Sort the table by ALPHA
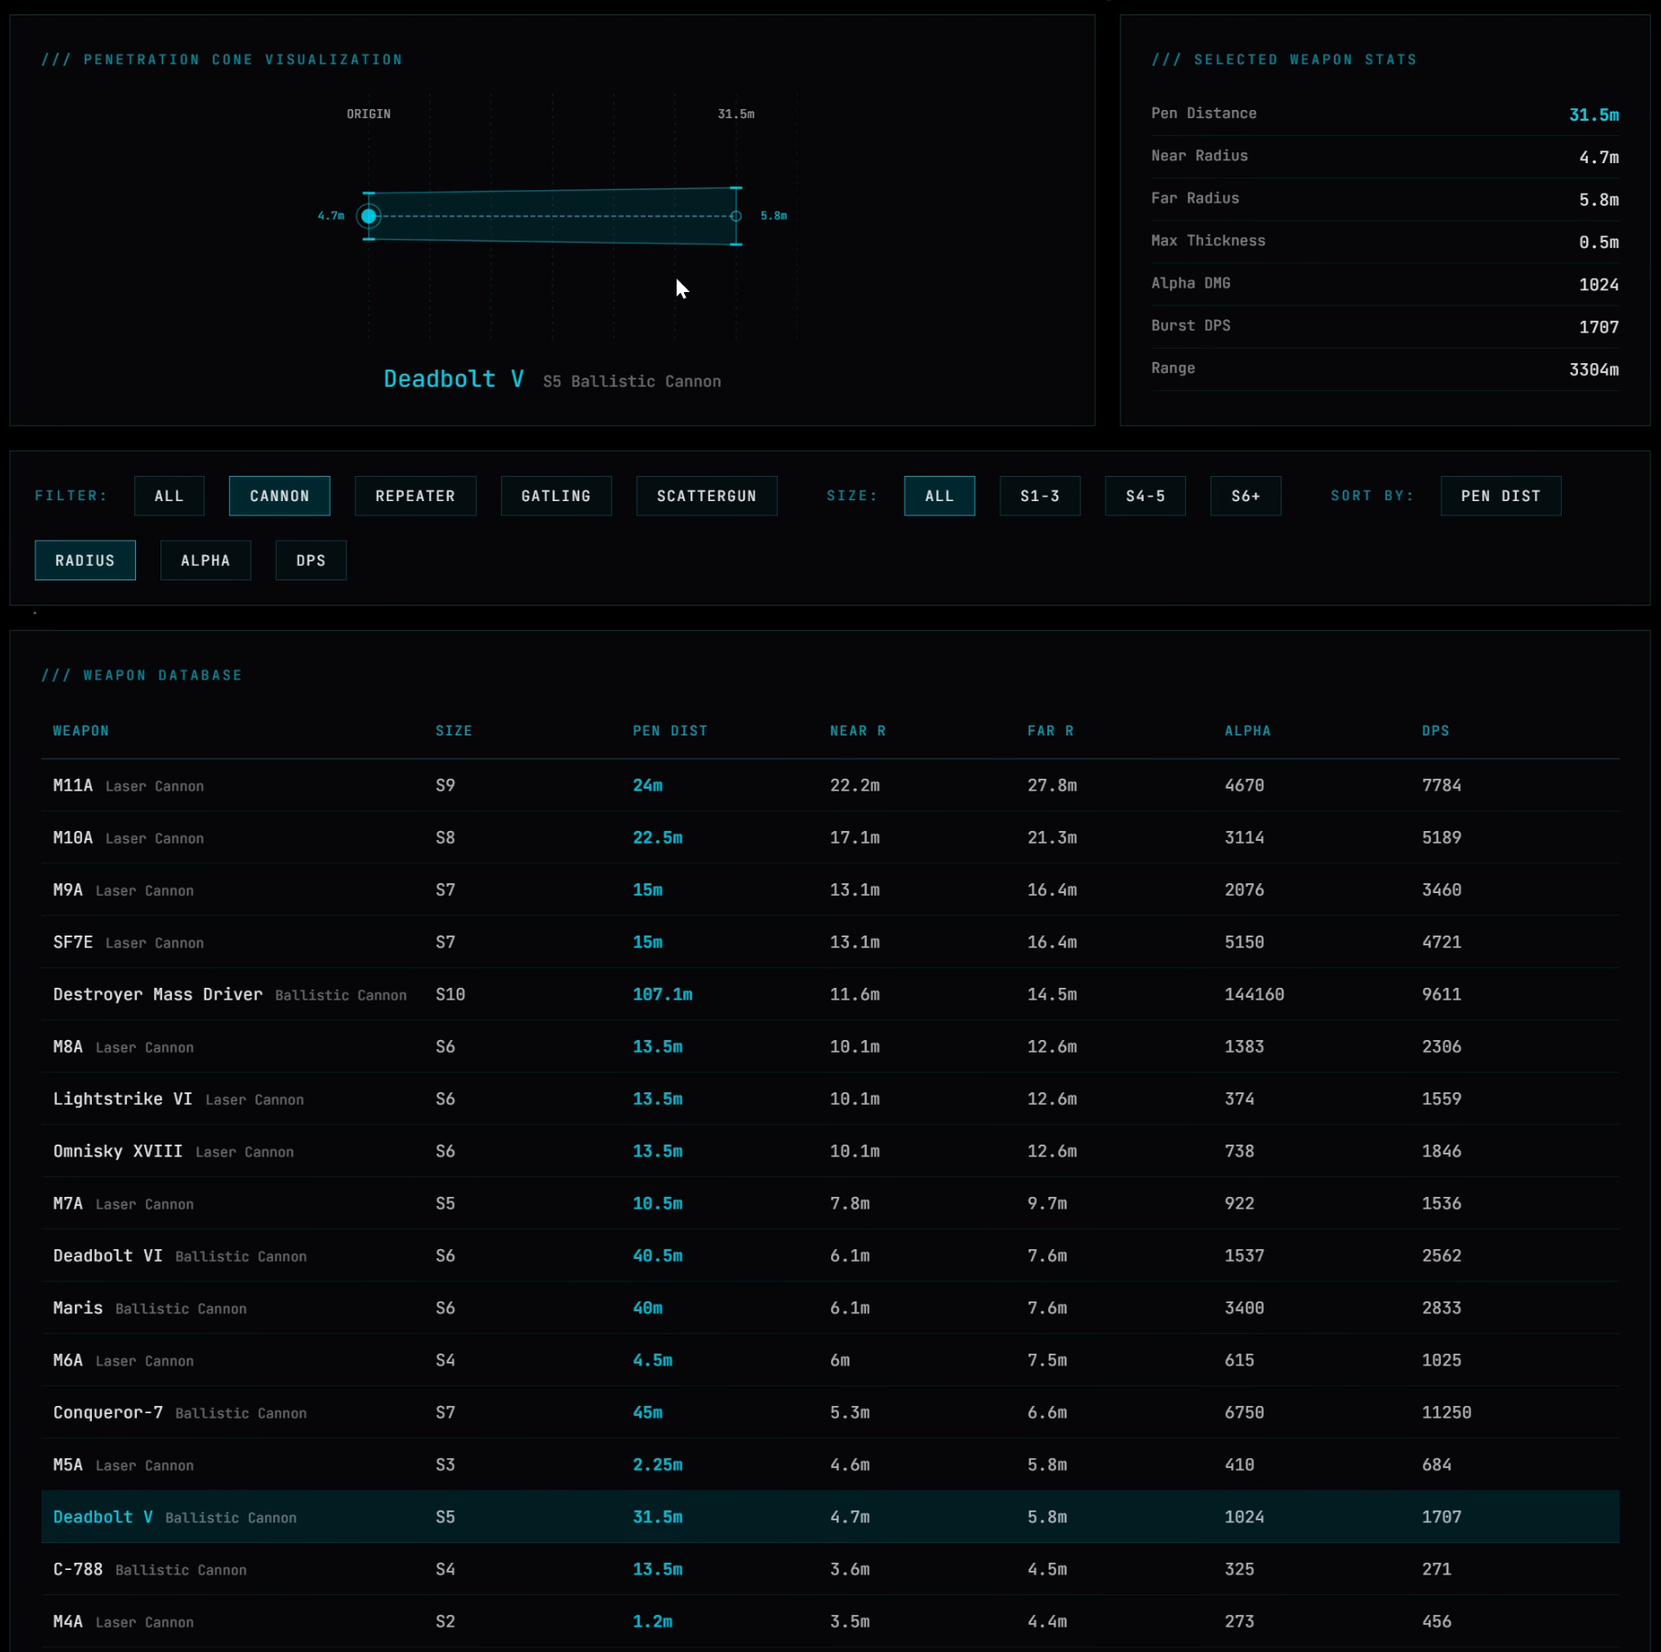Viewport: 1661px width, 1652px height. coord(205,561)
